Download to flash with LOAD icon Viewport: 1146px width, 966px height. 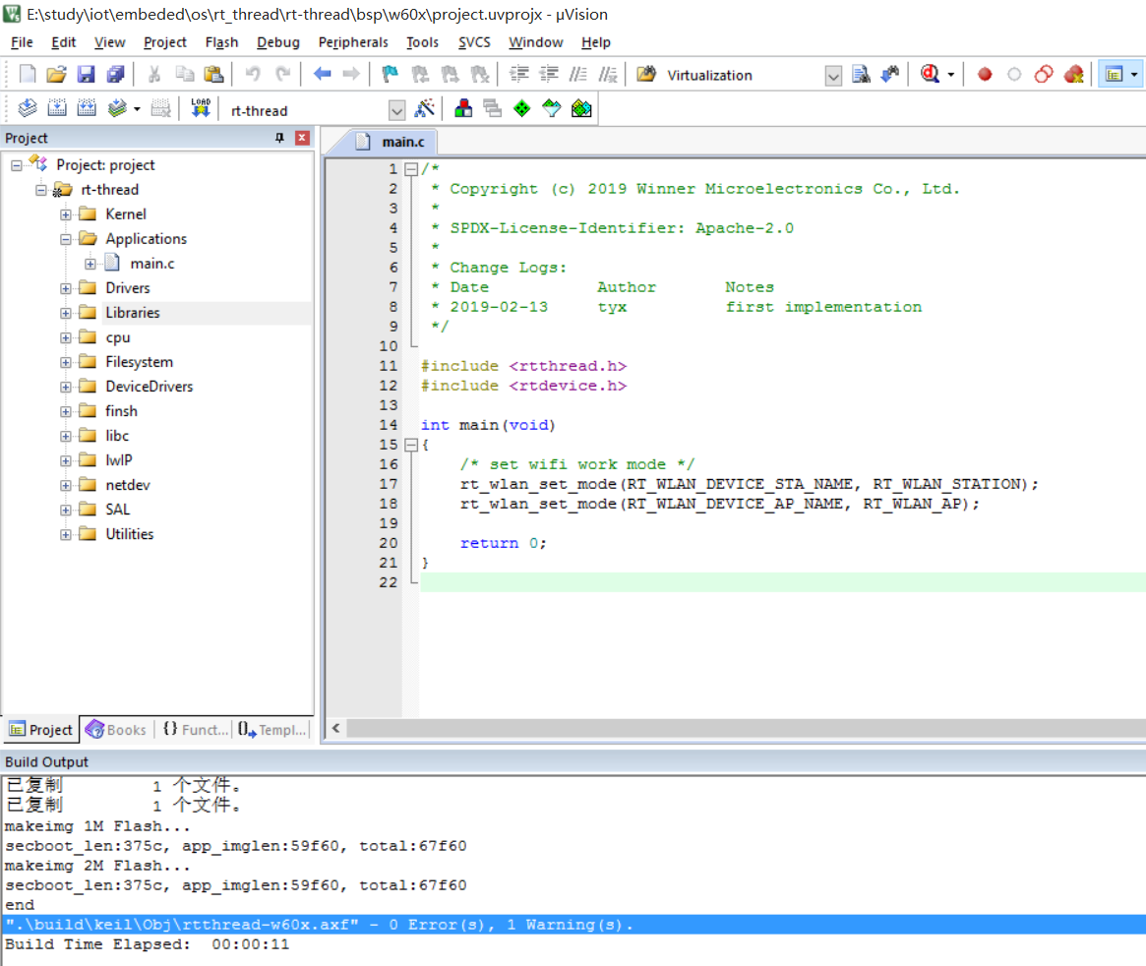(x=201, y=109)
